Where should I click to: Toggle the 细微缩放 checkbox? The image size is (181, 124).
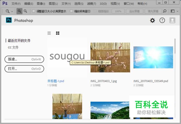click(x=95, y=11)
